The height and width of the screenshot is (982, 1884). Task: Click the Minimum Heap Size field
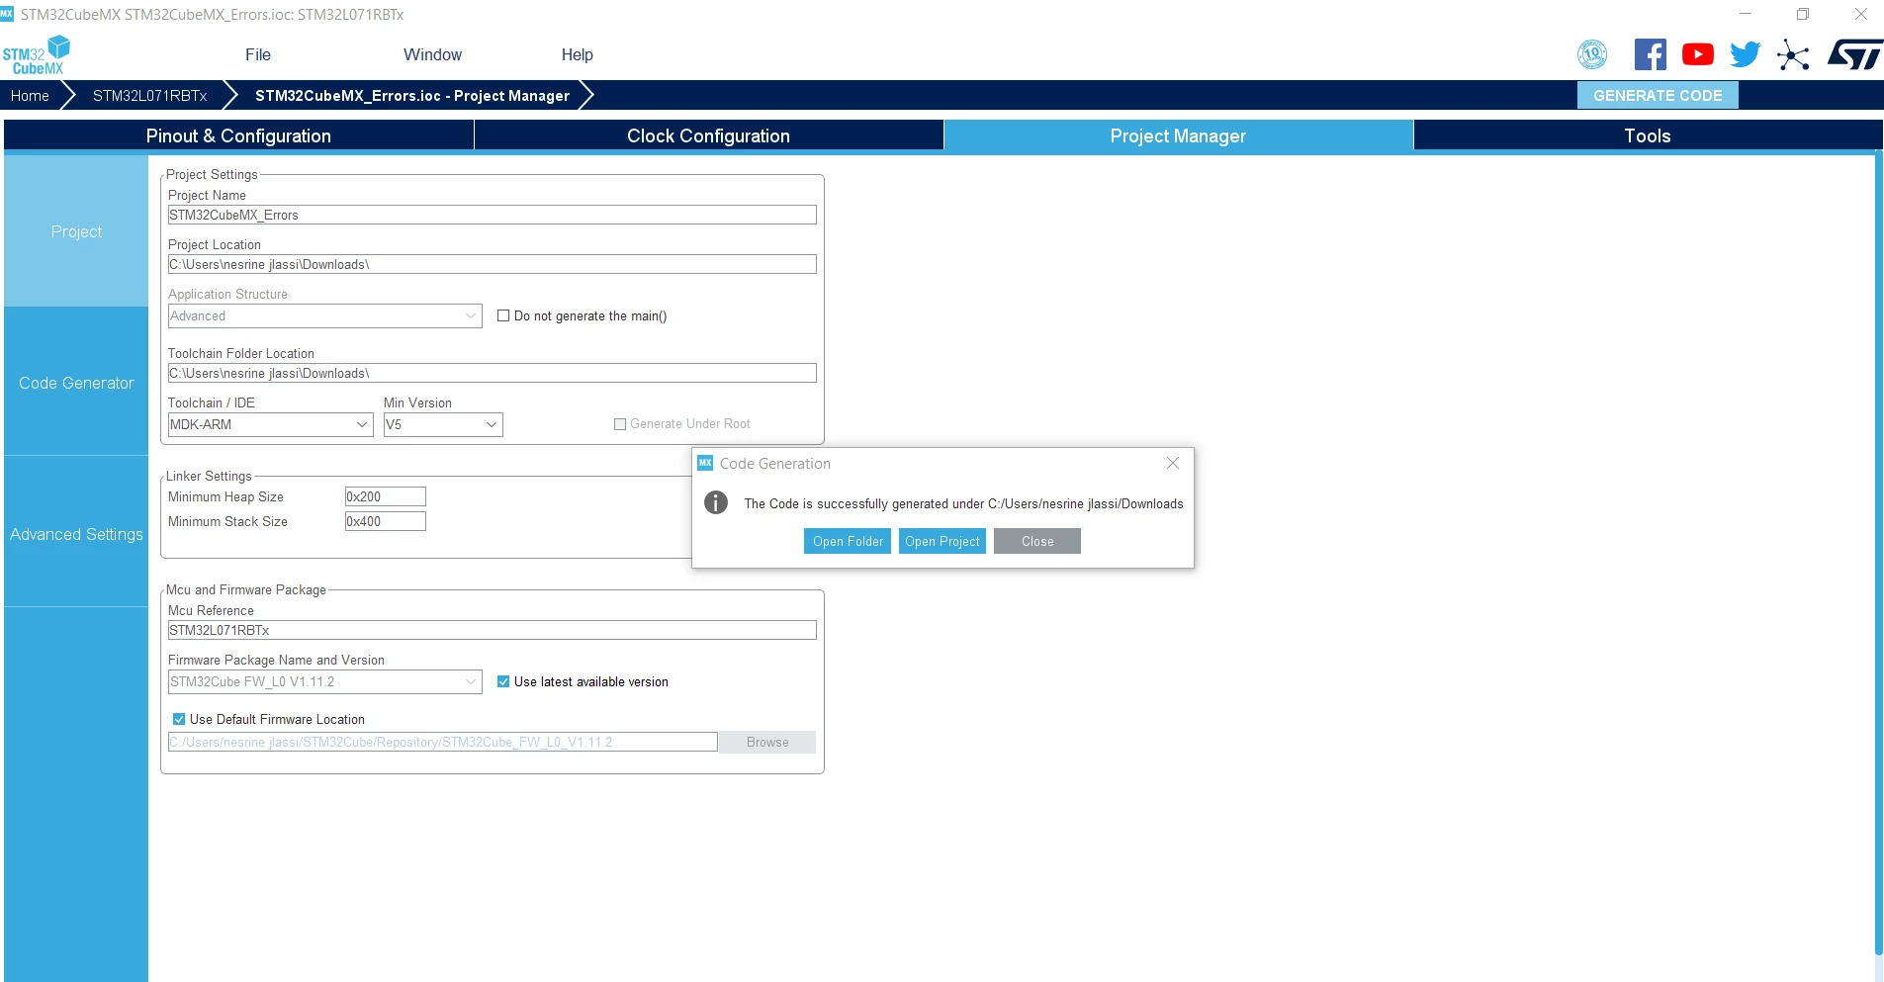(x=386, y=496)
